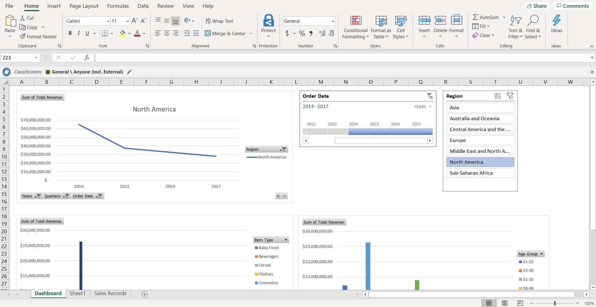
Task: Open the Comments pane
Action: click(x=572, y=6)
